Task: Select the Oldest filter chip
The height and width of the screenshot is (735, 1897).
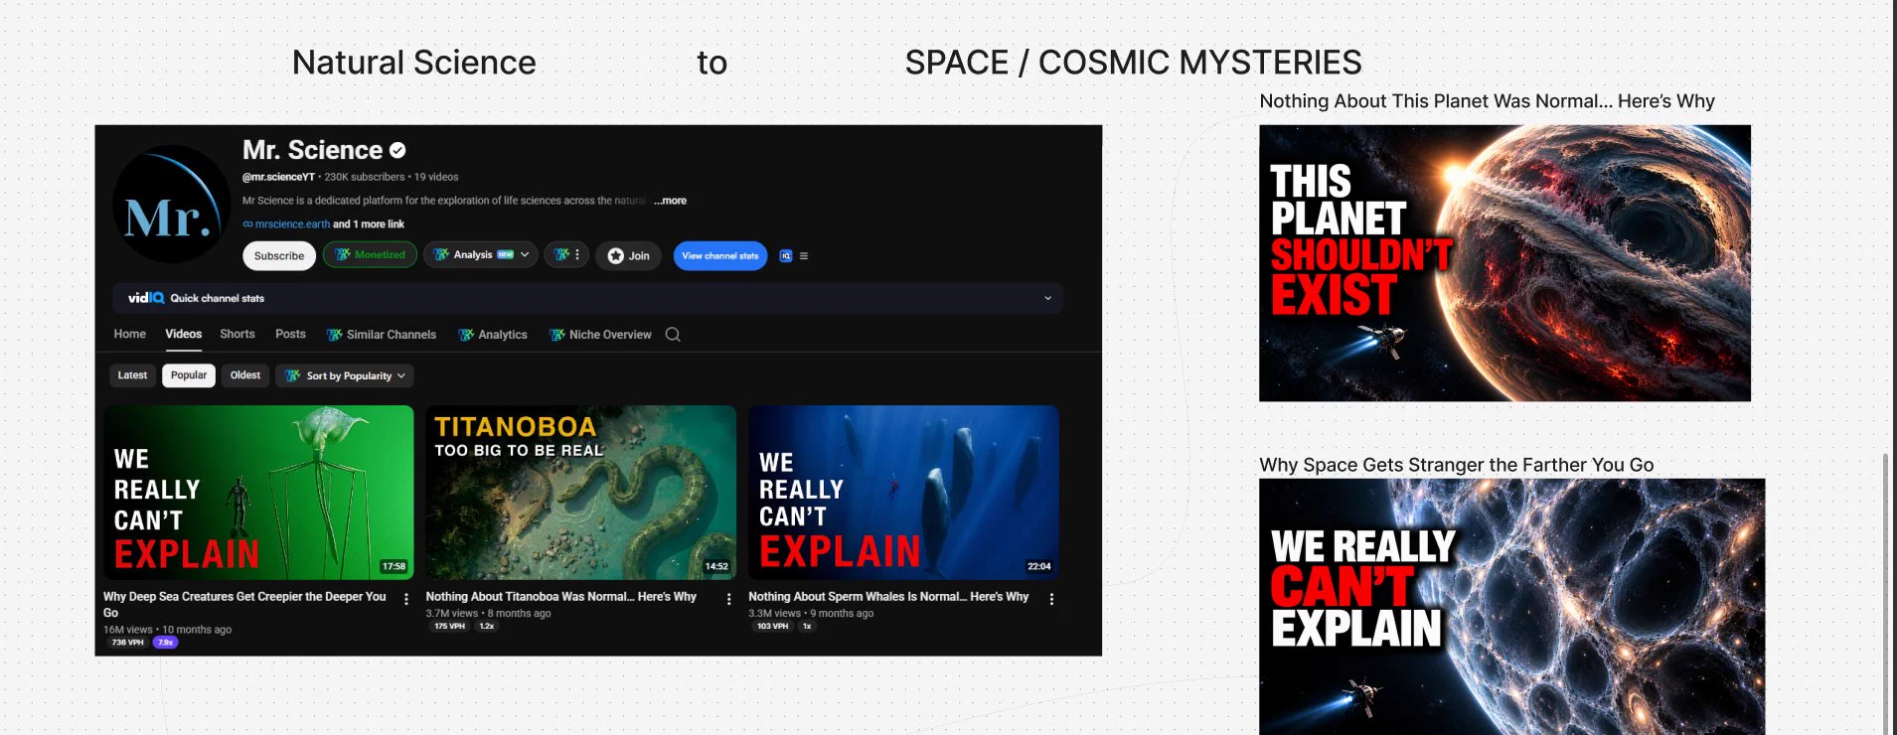Action: (245, 375)
